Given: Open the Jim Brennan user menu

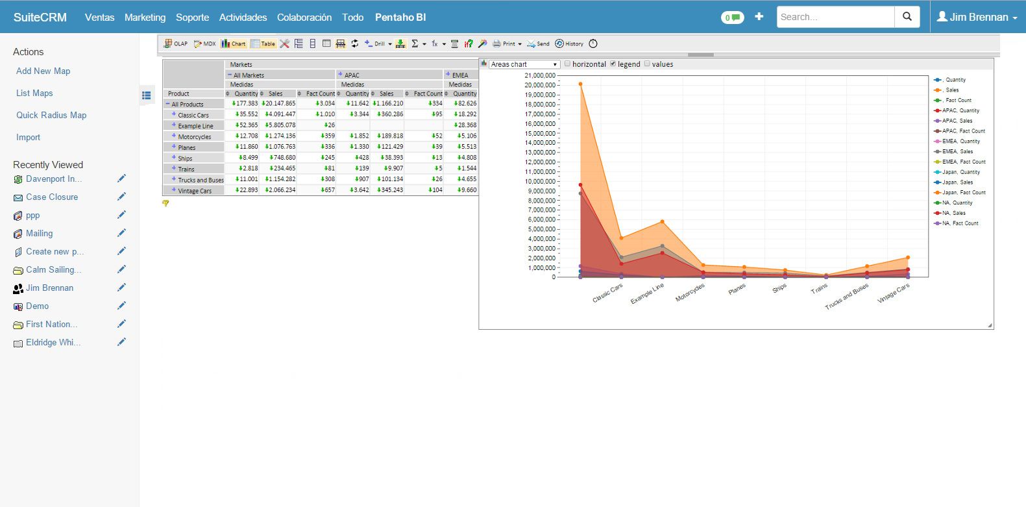Looking at the screenshot, I should click(977, 17).
